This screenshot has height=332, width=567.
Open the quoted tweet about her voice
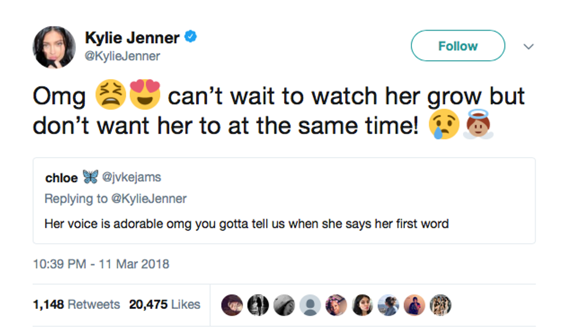246,223
